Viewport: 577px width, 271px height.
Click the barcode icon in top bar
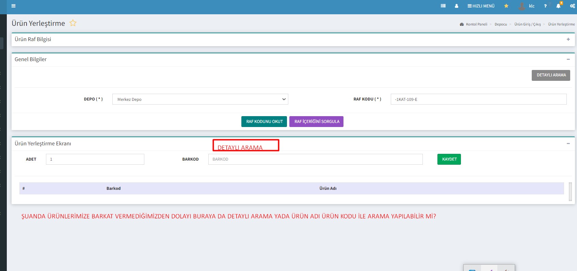pyautogui.click(x=443, y=6)
